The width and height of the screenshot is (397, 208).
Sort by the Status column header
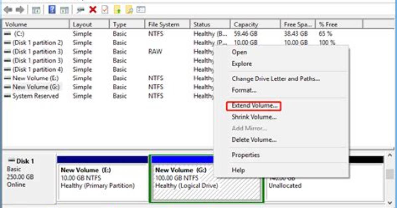point(210,24)
